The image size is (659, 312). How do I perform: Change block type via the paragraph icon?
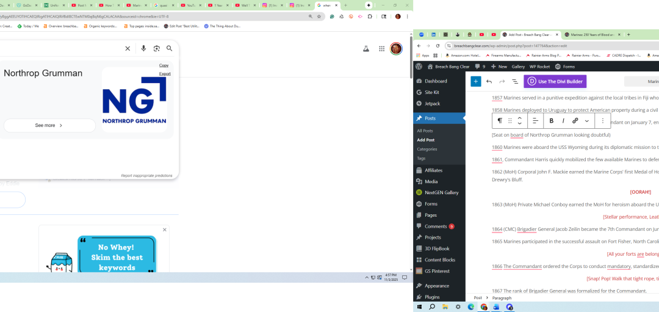pos(500,121)
